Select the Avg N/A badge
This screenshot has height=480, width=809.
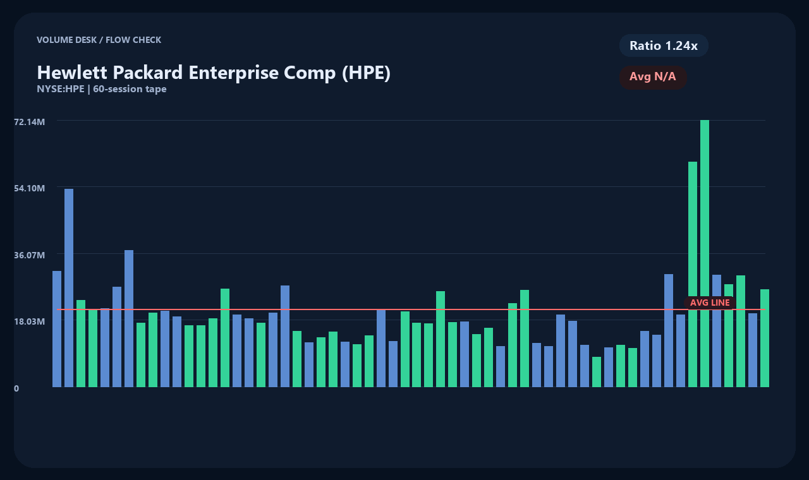click(x=653, y=77)
